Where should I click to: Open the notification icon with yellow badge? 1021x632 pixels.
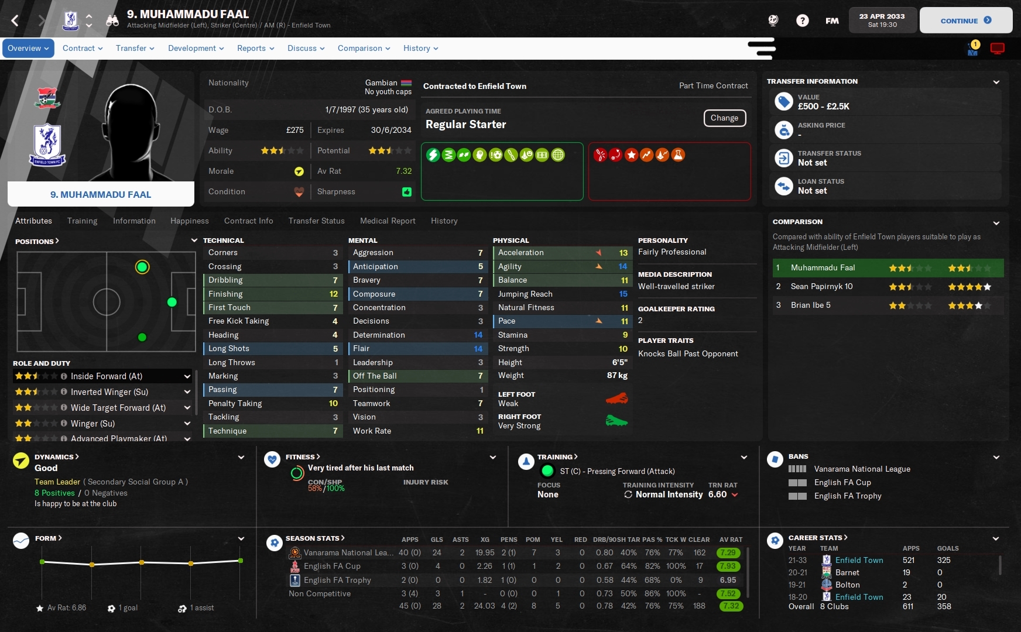click(x=973, y=49)
